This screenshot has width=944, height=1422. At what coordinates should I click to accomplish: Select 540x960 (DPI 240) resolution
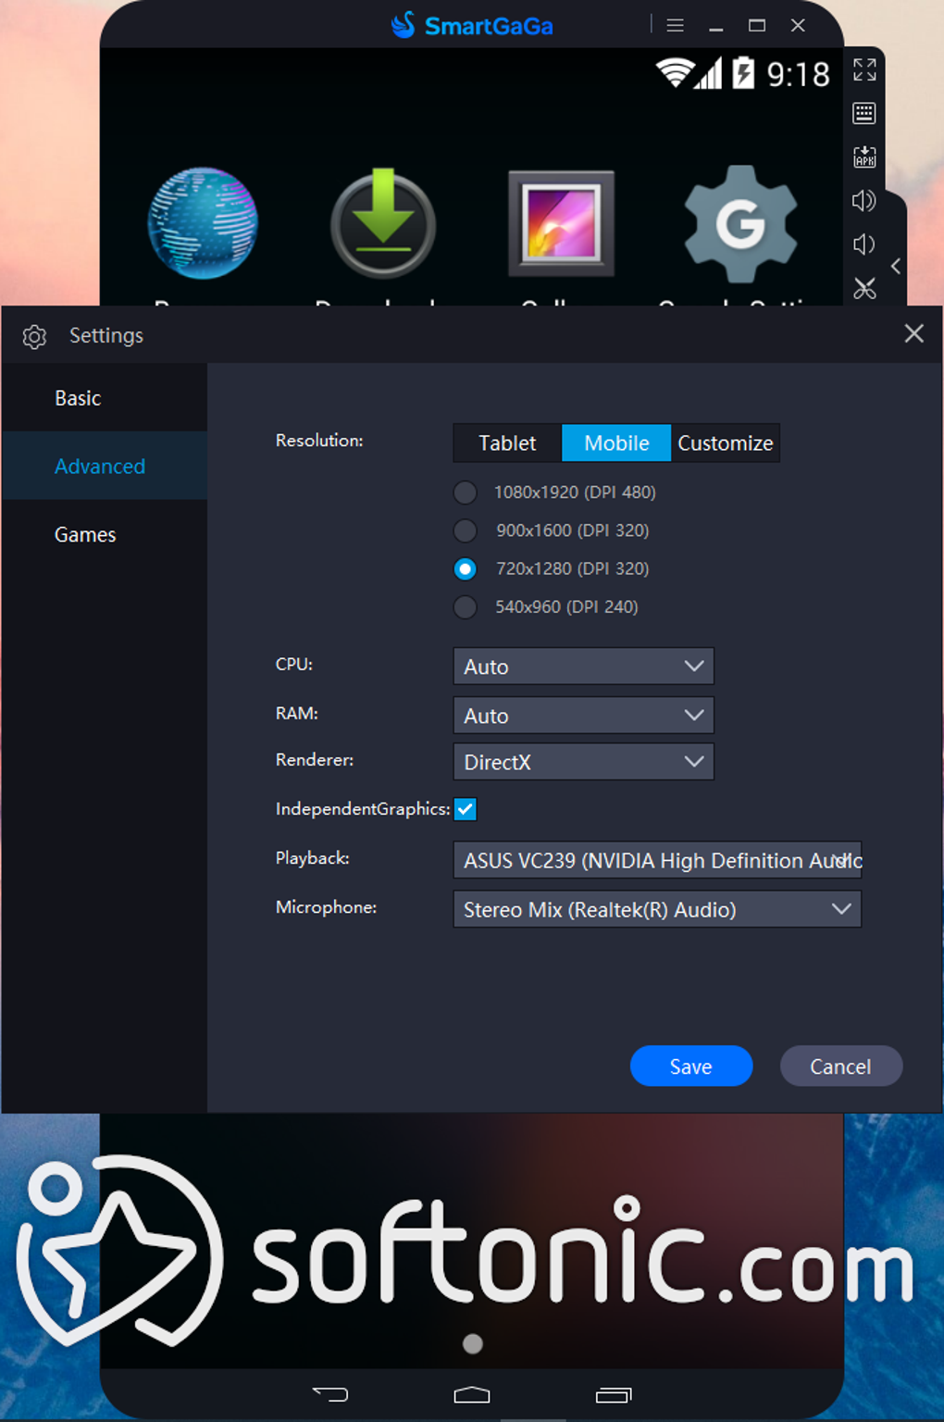[x=546, y=607]
